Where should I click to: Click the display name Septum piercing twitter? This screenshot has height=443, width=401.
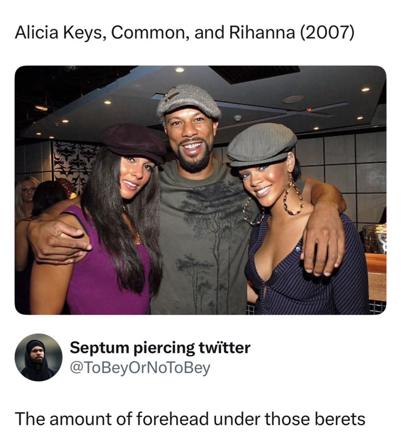point(160,347)
